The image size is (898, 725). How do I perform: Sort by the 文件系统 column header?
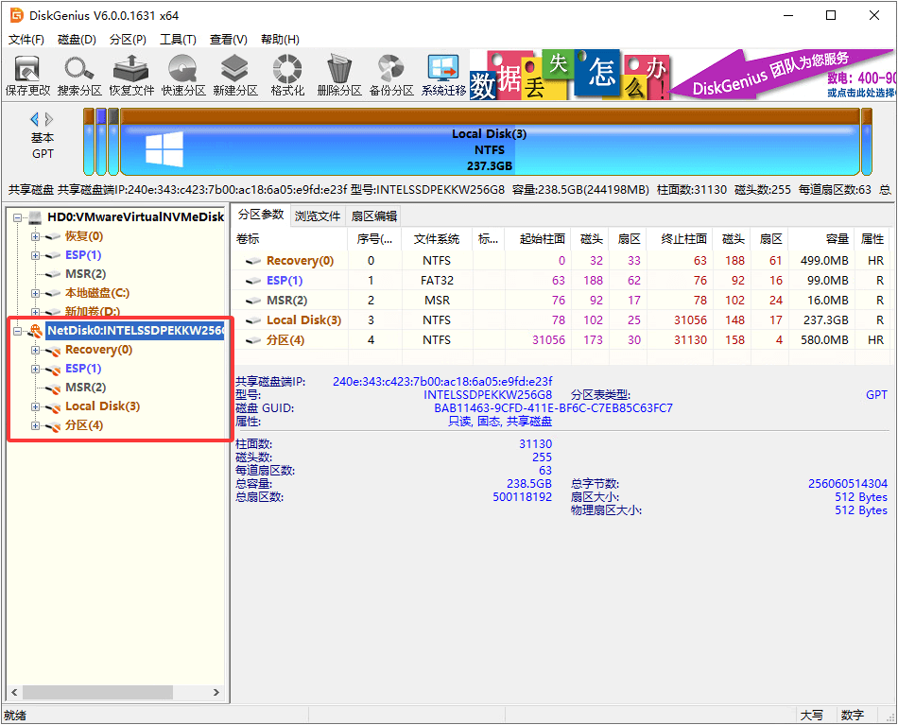click(437, 239)
